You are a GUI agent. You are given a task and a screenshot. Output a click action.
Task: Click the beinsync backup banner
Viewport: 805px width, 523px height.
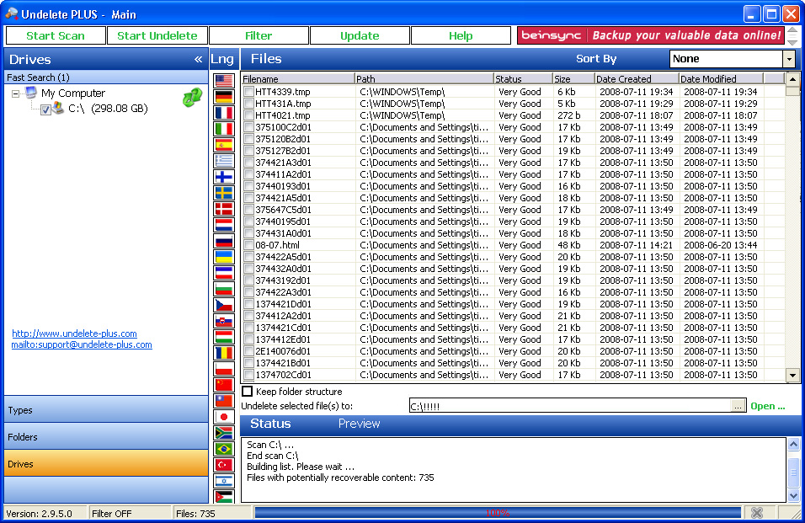(650, 35)
